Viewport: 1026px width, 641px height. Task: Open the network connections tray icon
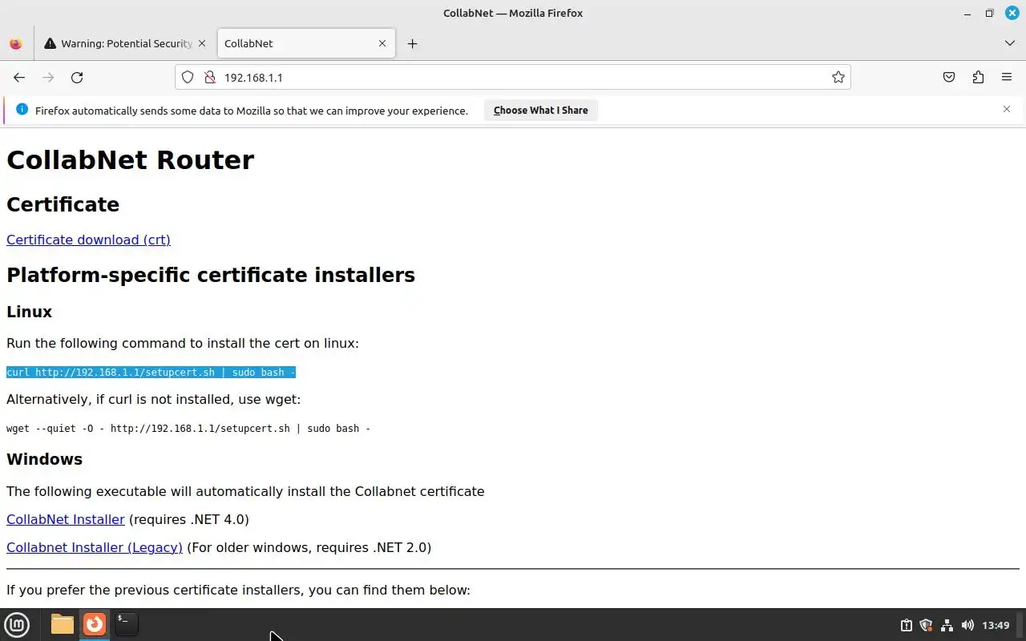tap(947, 625)
